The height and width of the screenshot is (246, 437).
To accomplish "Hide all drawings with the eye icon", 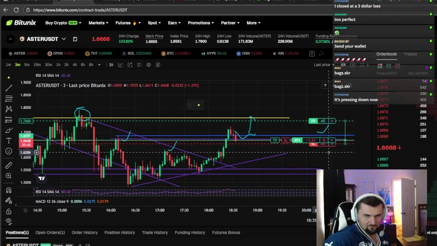I will click(9, 221).
